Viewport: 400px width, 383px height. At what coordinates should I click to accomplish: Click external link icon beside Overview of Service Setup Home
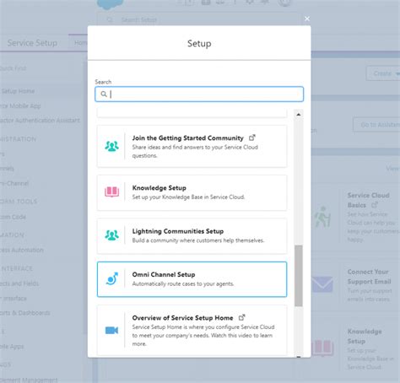(x=241, y=317)
